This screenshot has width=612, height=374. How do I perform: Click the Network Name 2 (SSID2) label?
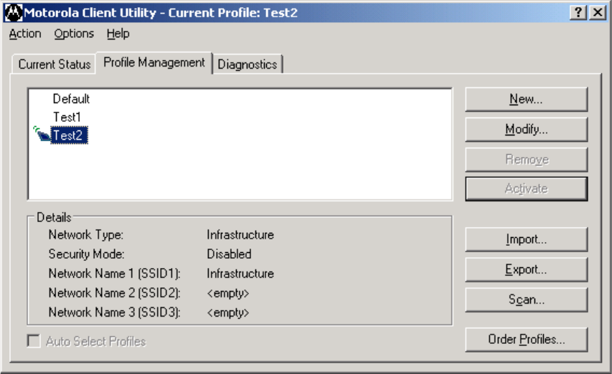tap(114, 293)
